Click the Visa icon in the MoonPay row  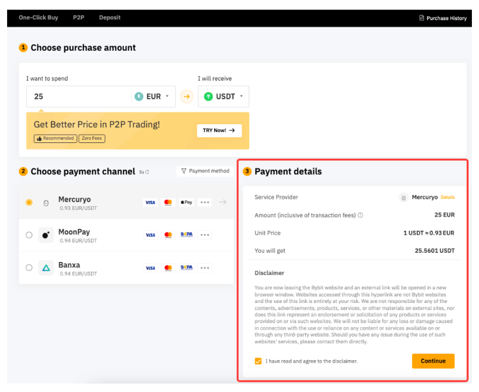[150, 235]
